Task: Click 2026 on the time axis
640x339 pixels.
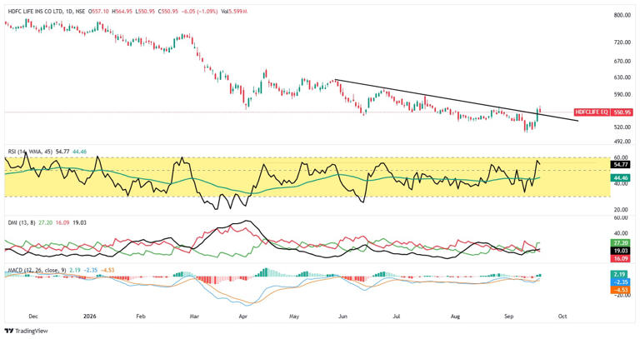Action: pyautogui.click(x=89, y=317)
